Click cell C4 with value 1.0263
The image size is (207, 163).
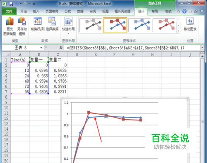click(58, 76)
